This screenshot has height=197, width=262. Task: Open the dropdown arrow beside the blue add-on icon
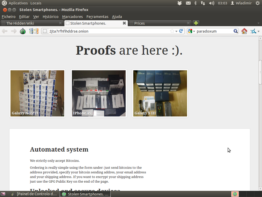[x=258, y=31]
